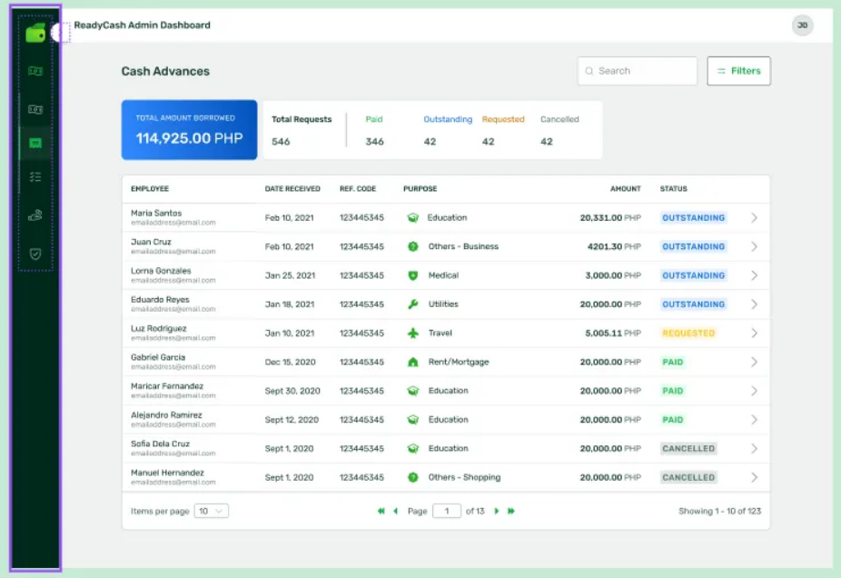Image resolution: width=841 pixels, height=578 pixels.
Task: Open the hand holding coins sidebar icon
Action: [x=35, y=215]
